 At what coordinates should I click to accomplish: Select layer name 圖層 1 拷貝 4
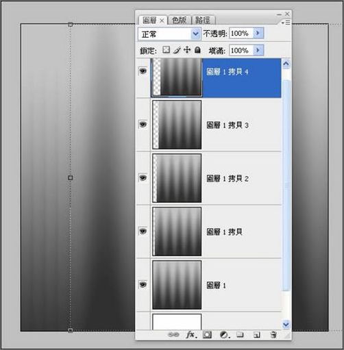click(228, 72)
